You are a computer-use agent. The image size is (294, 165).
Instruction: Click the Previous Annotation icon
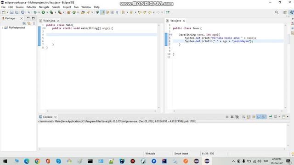tap(131, 12)
